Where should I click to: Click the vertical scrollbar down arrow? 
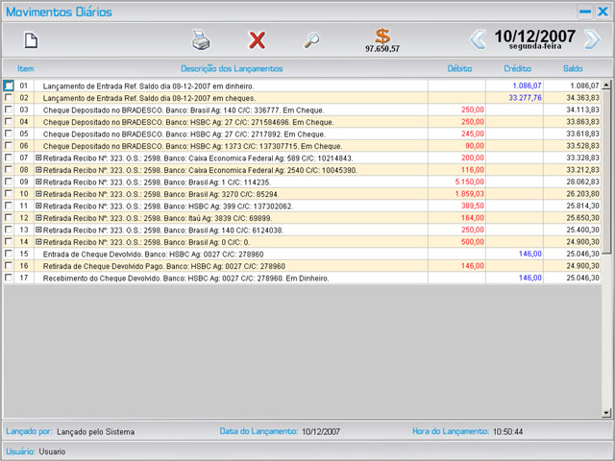pos(606,412)
